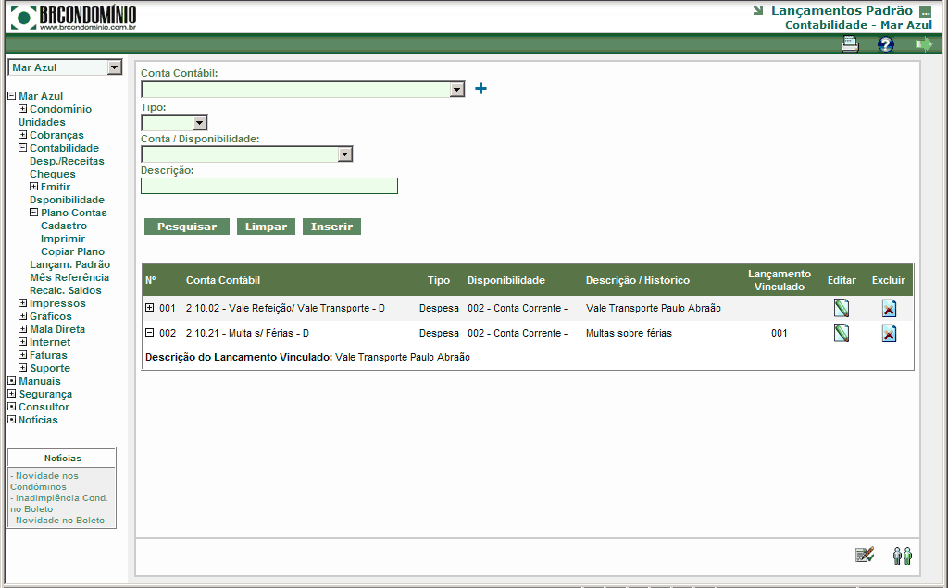Open news link Inadimplência Cond. no Boleto

tap(58, 504)
